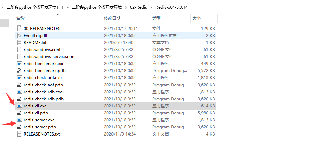
Task: Click the 449 KB size value
Action: 208,64
